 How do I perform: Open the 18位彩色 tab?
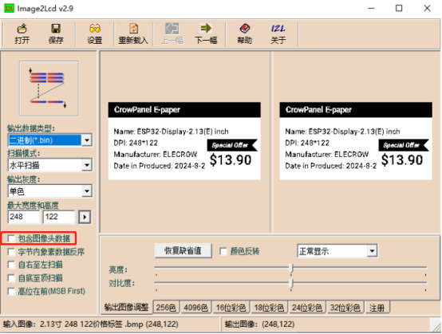pyautogui.click(x=269, y=308)
